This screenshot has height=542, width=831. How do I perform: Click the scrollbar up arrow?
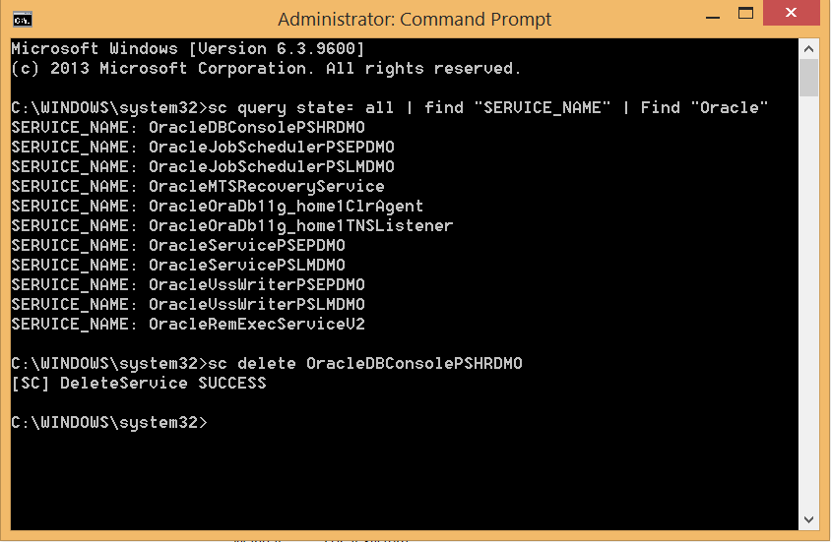click(x=808, y=49)
